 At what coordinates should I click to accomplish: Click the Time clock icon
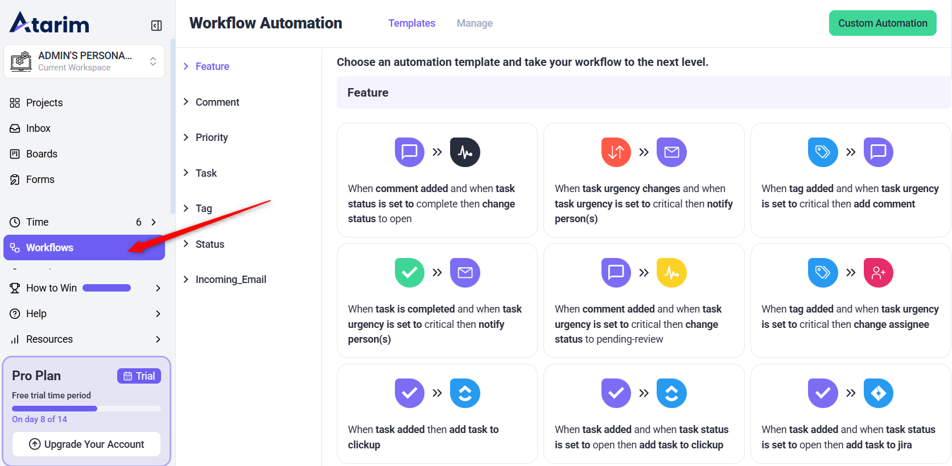tap(15, 222)
